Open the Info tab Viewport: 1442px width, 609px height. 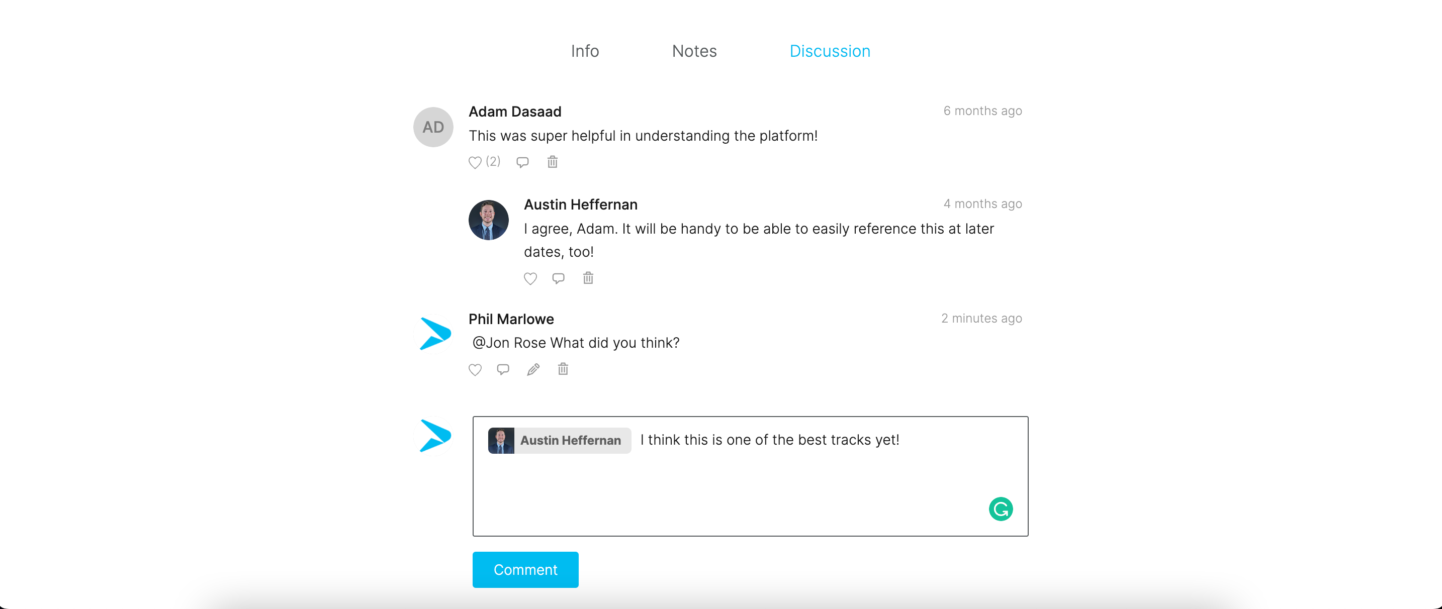pos(585,51)
